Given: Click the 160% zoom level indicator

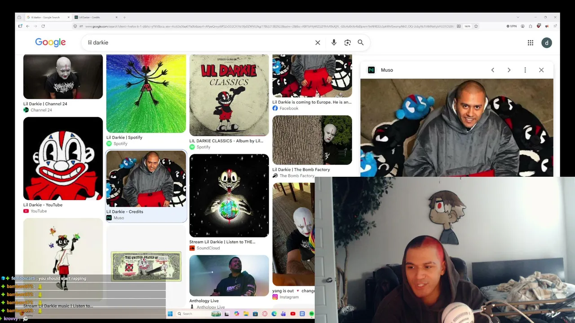Looking at the screenshot, I should pyautogui.click(x=468, y=26).
